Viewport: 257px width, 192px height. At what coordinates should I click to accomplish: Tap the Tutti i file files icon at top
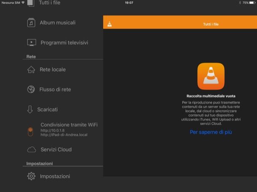[31, 3]
